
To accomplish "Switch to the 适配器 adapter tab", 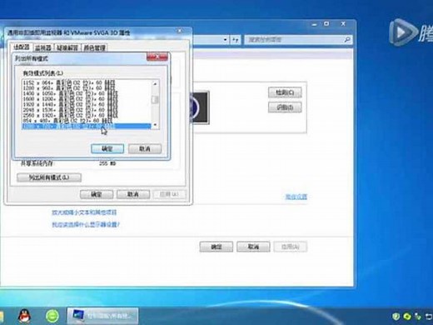I will [22, 47].
